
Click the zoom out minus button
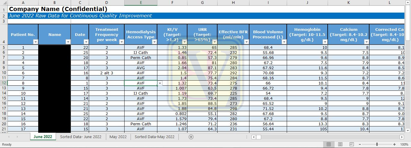[x=360, y=144]
